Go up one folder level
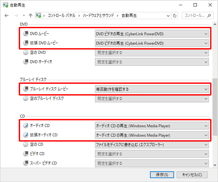The width and height of the screenshot is (218, 182). [x=31, y=16]
